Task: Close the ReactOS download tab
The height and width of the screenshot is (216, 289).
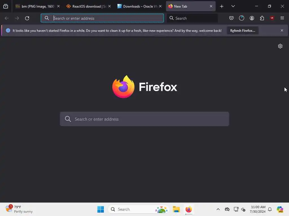Action: pos(110,6)
